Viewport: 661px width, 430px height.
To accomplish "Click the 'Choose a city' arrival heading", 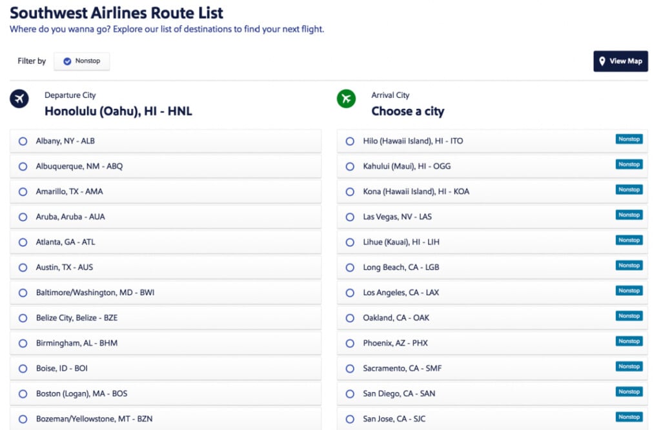I will (x=408, y=111).
